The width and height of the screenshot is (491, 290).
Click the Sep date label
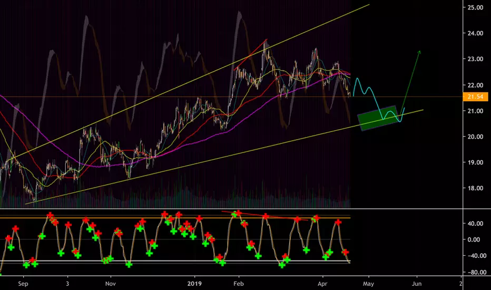(x=23, y=284)
